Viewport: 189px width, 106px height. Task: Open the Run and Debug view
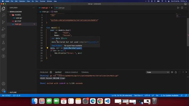click(3, 29)
